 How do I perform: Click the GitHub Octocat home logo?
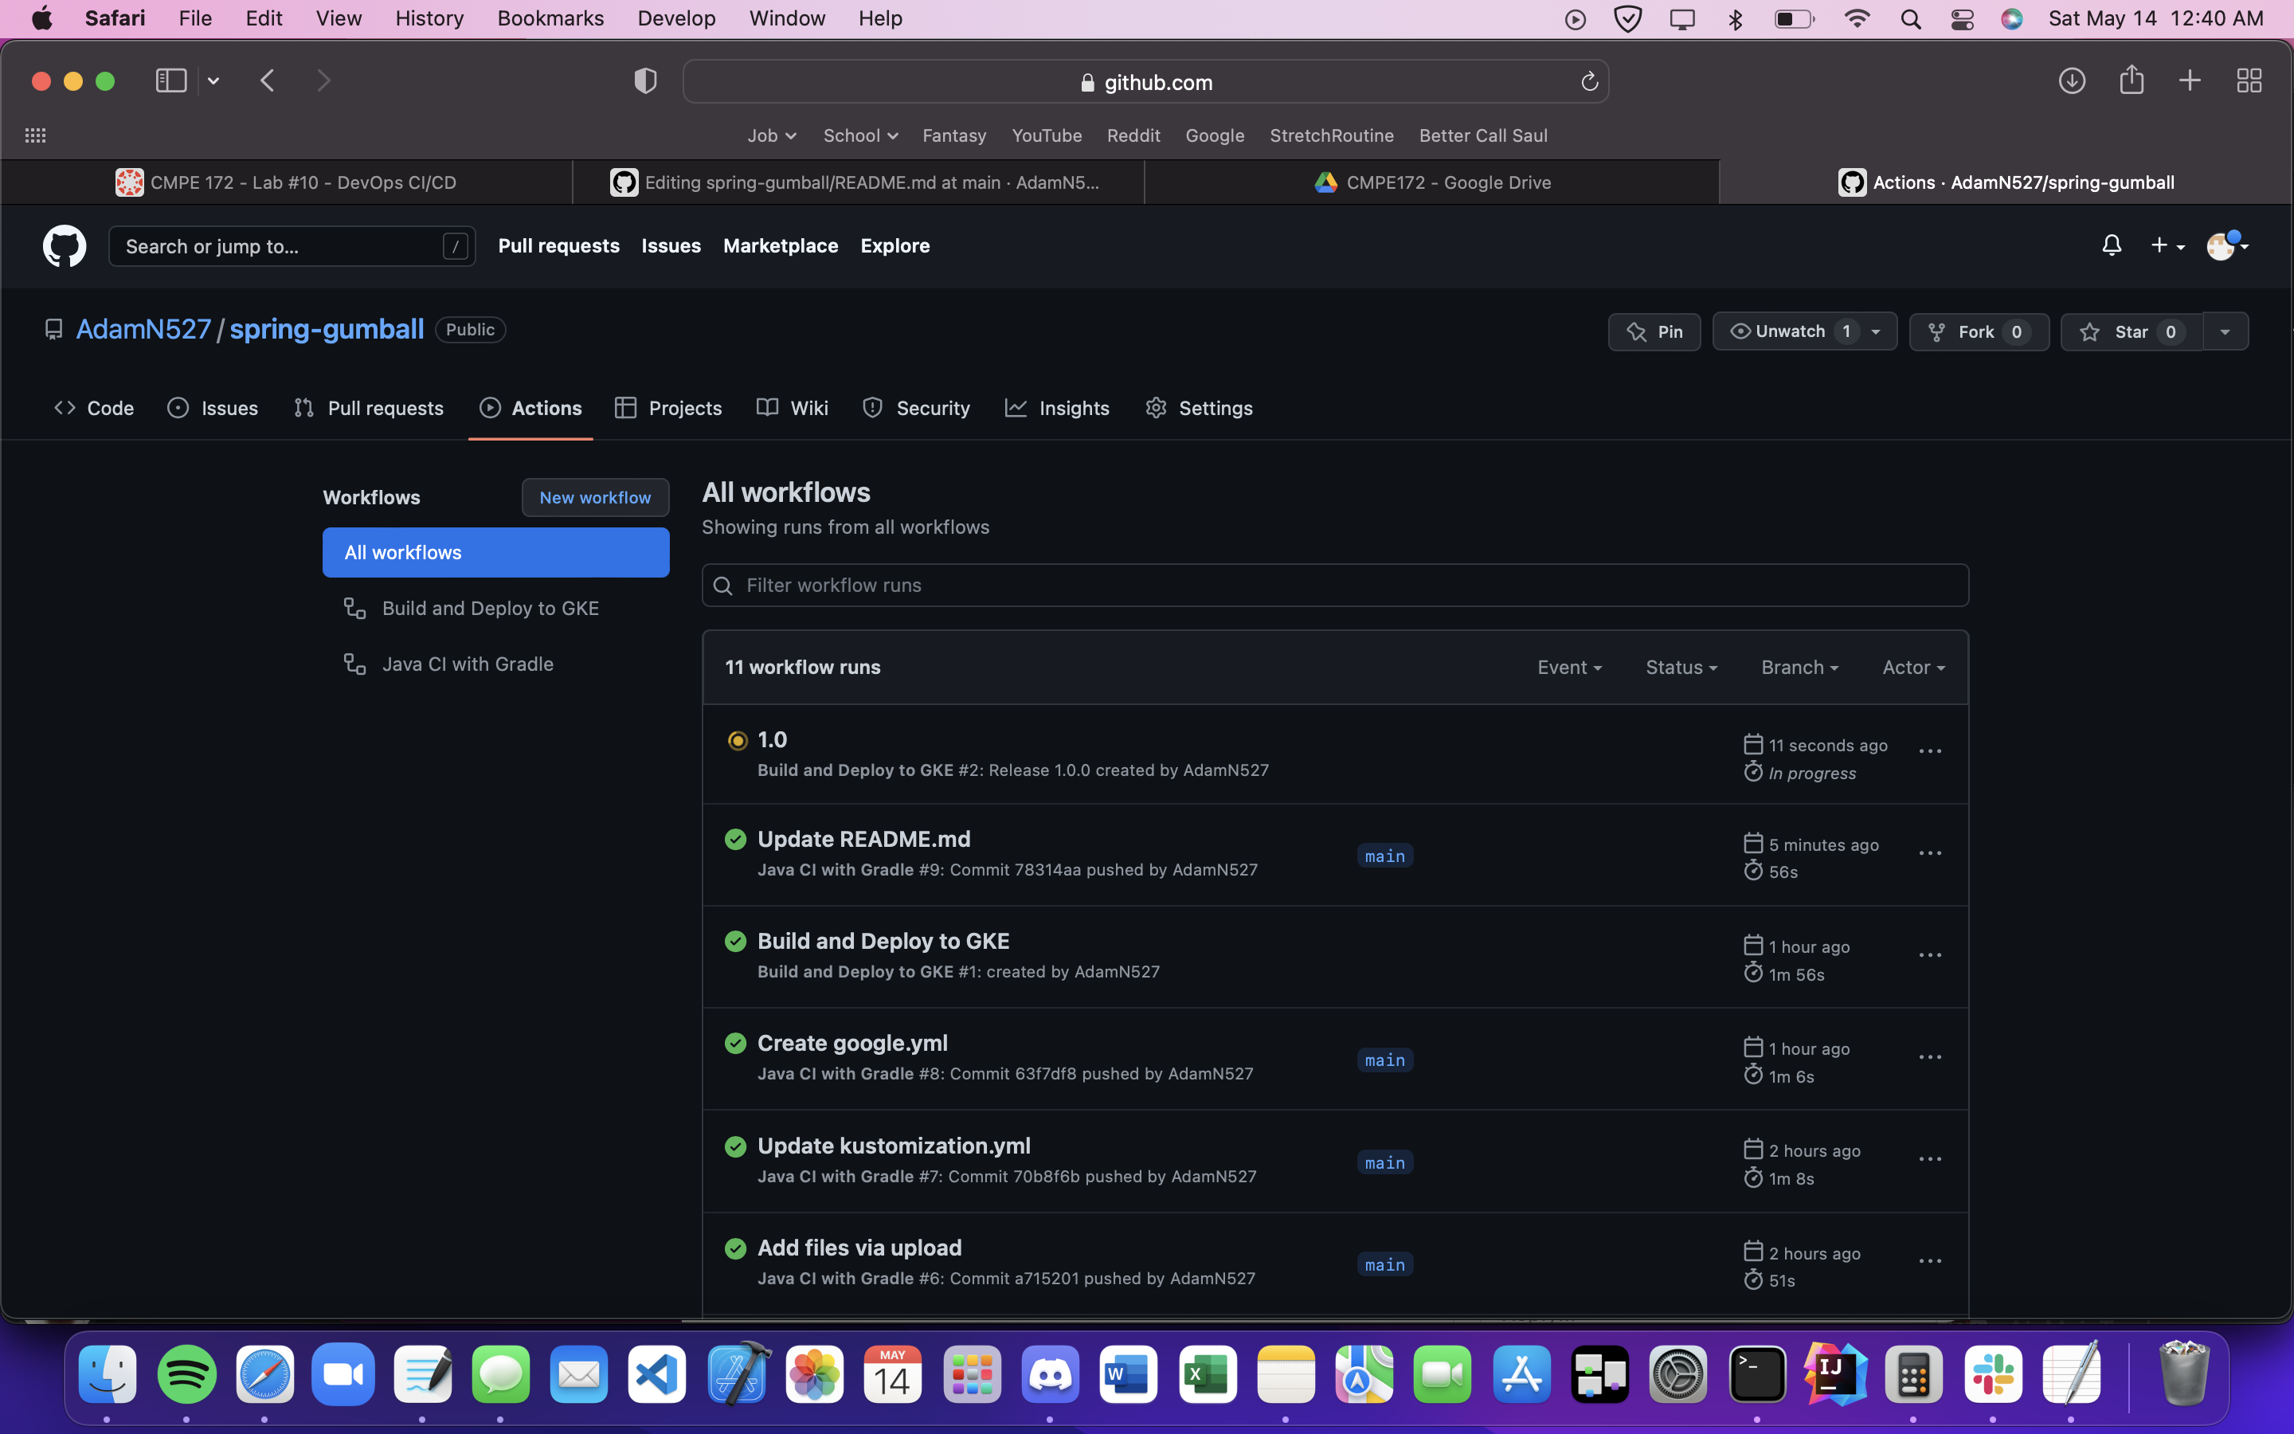coord(65,245)
